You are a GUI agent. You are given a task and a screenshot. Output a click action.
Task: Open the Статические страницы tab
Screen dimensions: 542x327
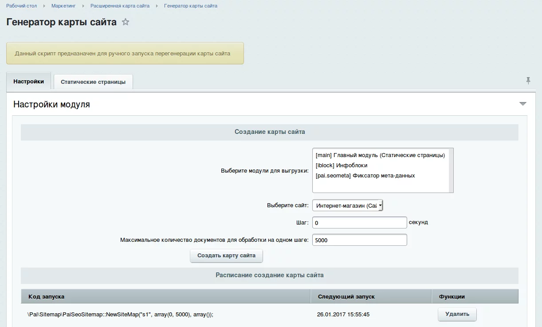(93, 82)
